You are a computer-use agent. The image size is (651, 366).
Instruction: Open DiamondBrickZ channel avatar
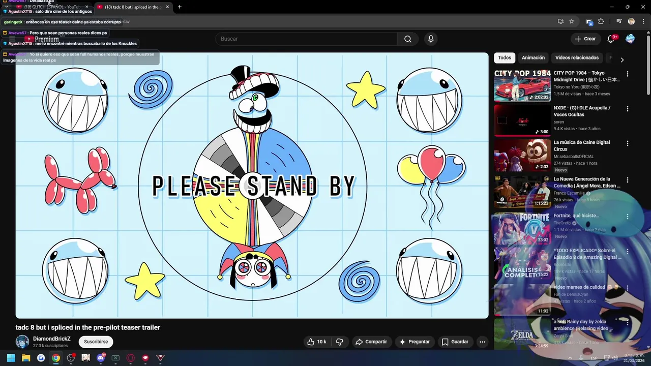point(22,342)
